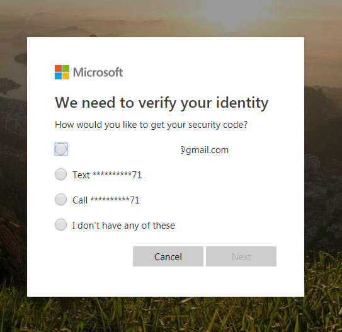Screen dimensions: 342x332
Task: Select the Call **********71 radio button
Action: point(60,199)
